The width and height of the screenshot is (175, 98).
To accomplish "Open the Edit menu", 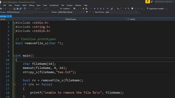I will click(4, 5).
